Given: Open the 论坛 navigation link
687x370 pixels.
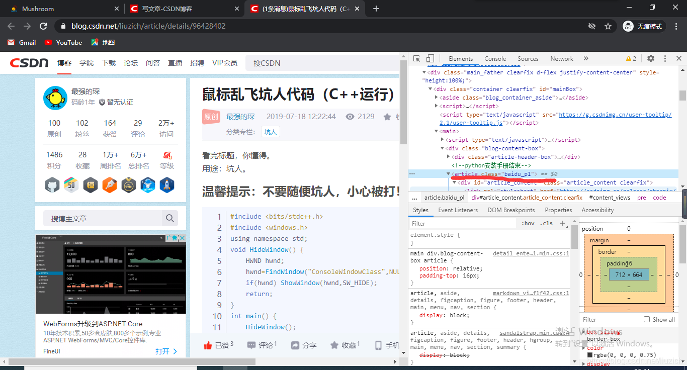Looking at the screenshot, I should tap(131, 63).
